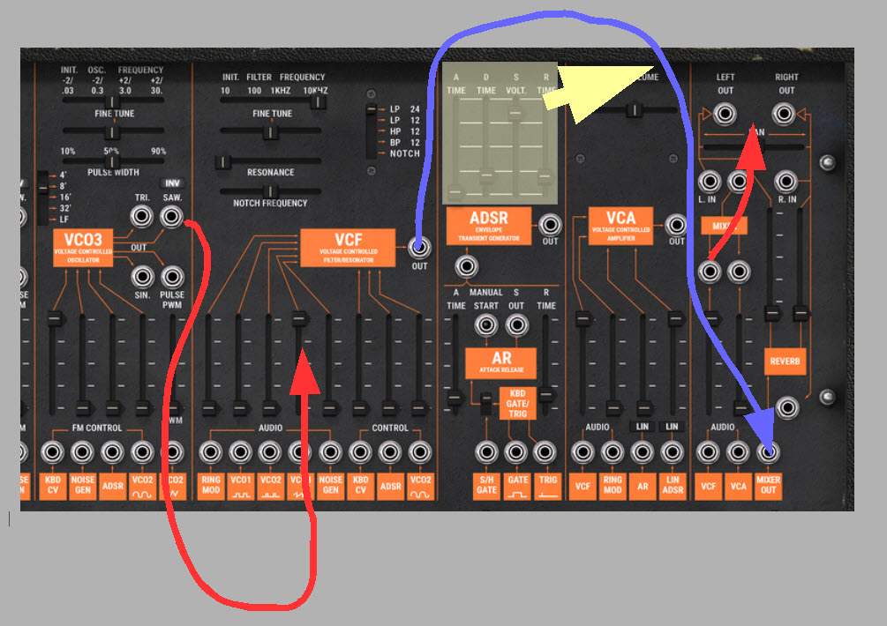This screenshot has width=887, height=626.
Task: Click the VCO3 SAW. output jack
Action: coord(171,216)
